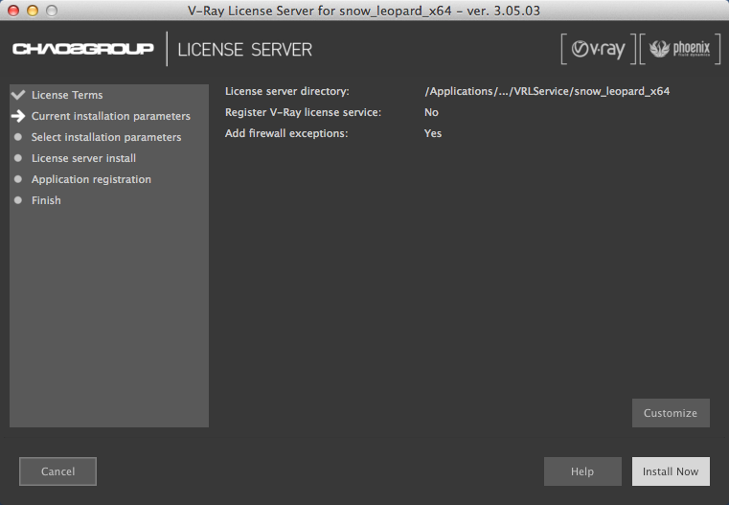
Task: Click the arrow beside Current installation parameters
Action: [x=17, y=116]
